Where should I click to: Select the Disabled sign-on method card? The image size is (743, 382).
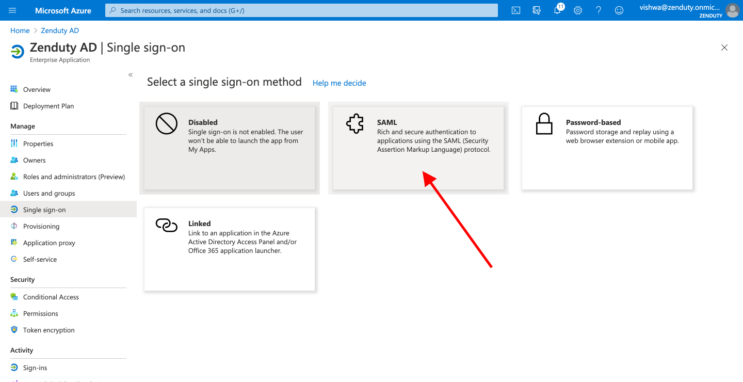tap(230, 148)
